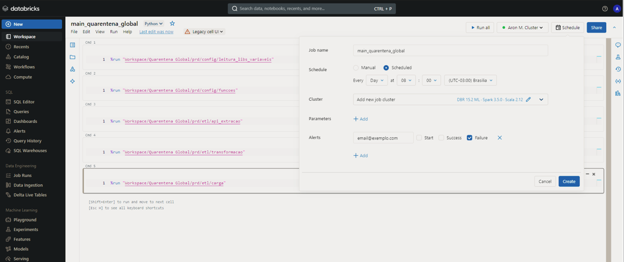
Task: Minimize cell Cmd 5
Action: (587, 174)
